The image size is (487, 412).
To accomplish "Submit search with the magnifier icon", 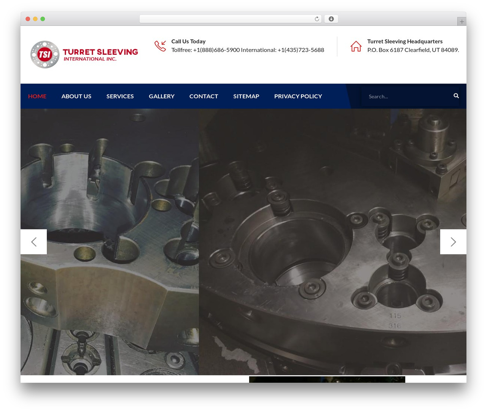I will 456,96.
